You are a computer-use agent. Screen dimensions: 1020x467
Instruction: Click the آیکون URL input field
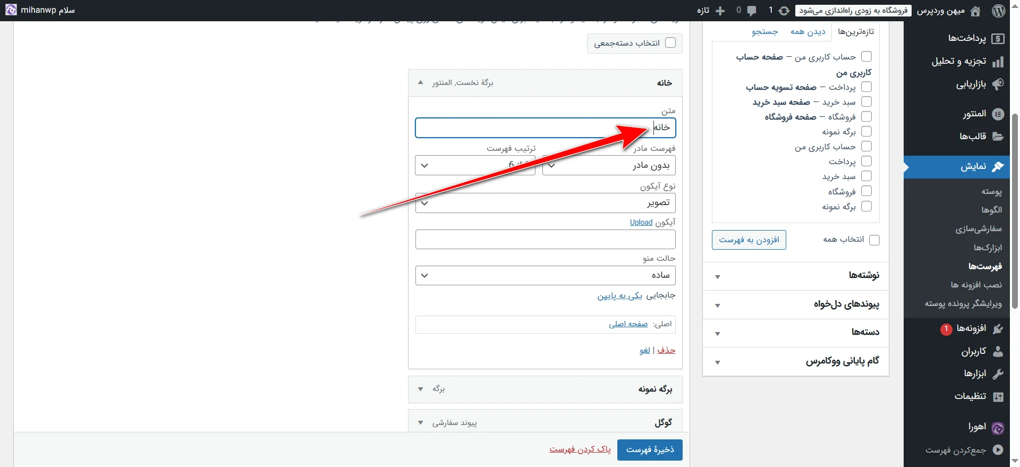[545, 239]
